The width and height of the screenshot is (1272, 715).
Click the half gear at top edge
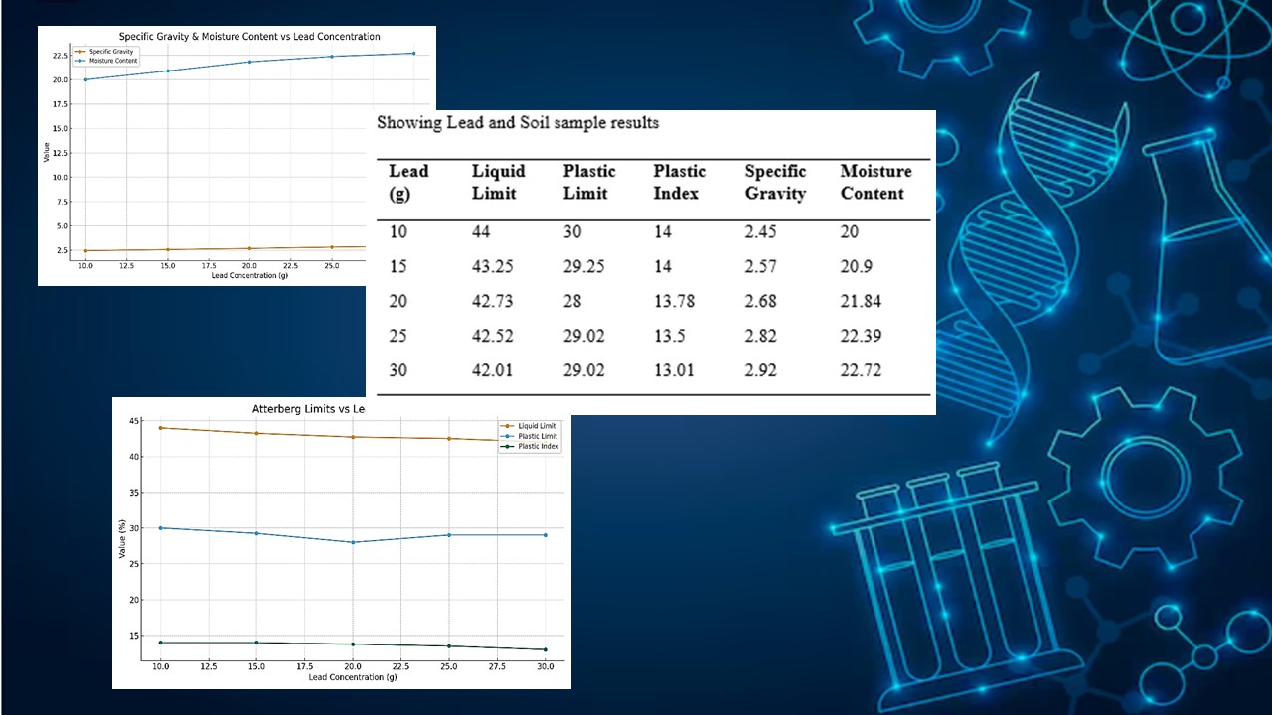(x=929, y=30)
